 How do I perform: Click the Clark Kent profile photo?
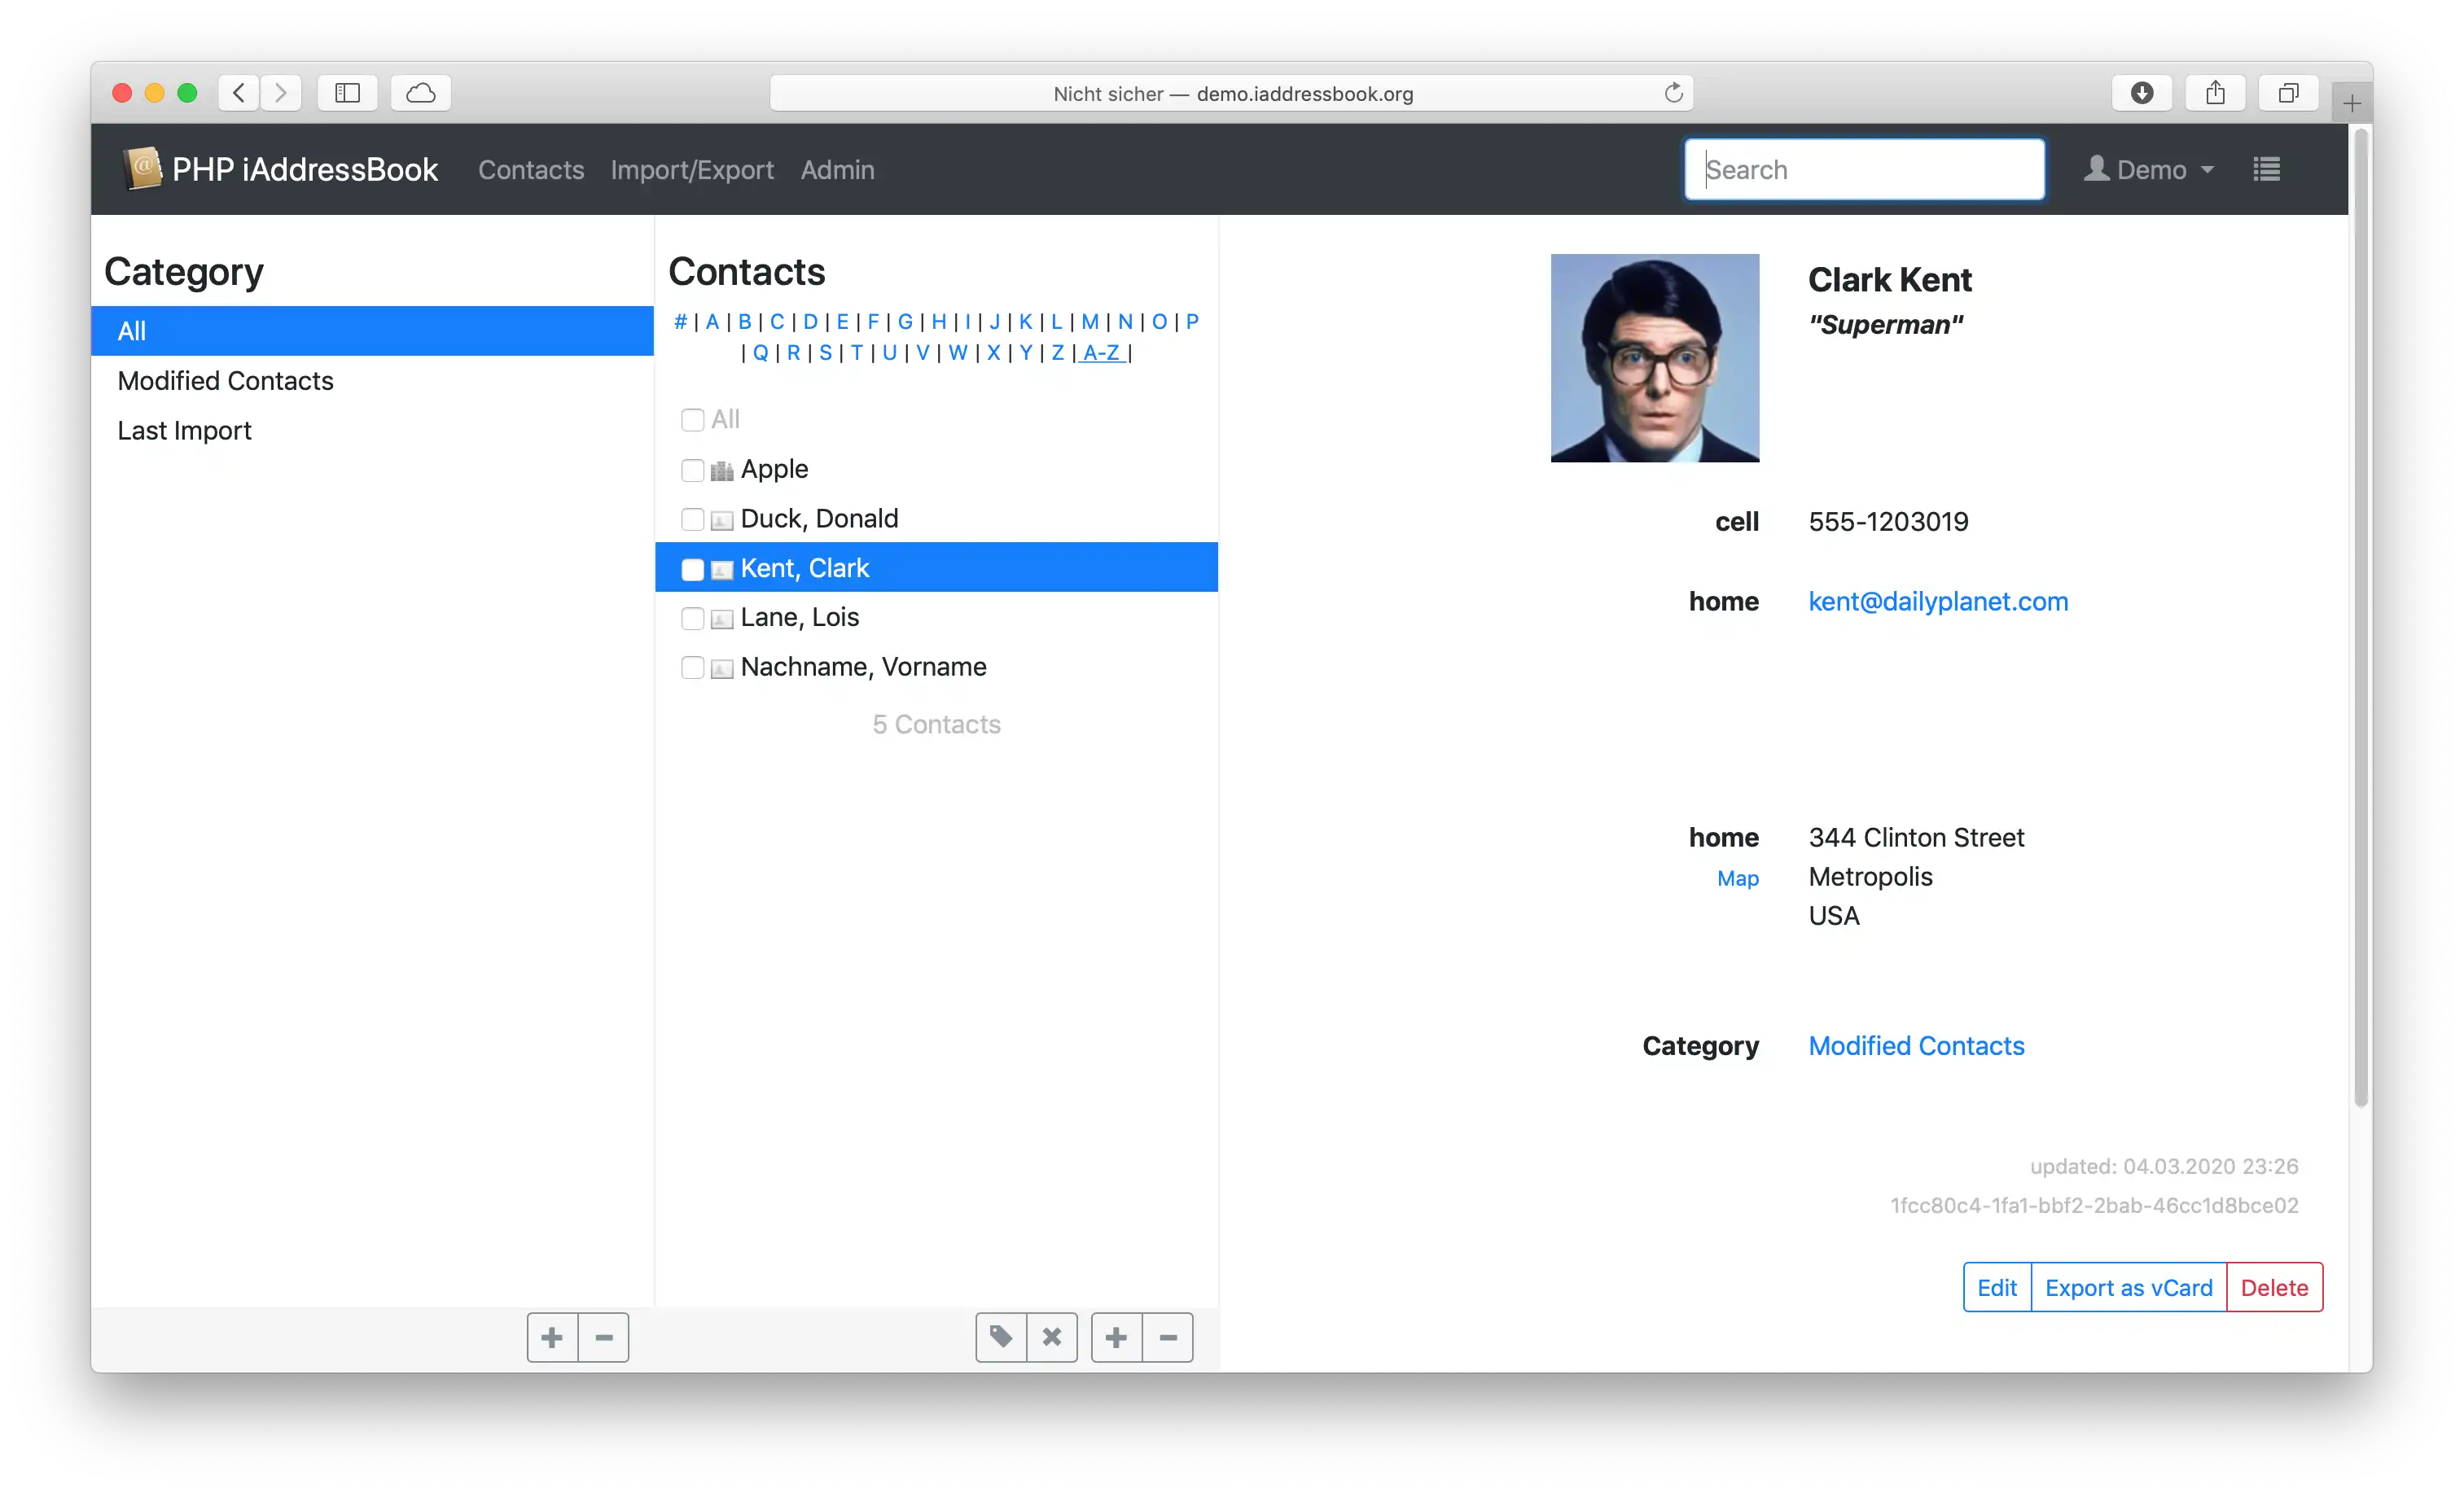pyautogui.click(x=1655, y=358)
